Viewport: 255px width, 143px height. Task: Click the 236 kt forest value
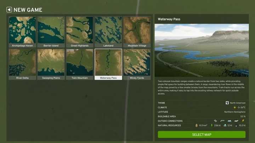click(x=217, y=125)
